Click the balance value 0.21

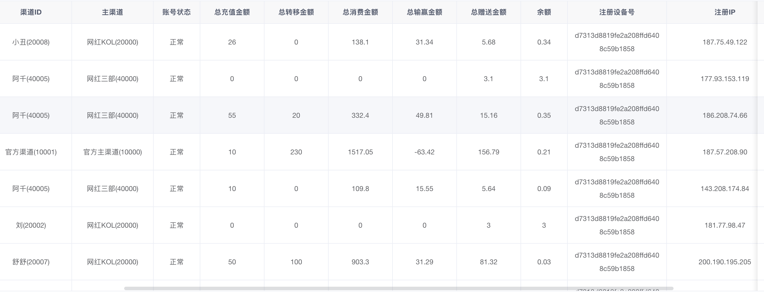coord(544,152)
